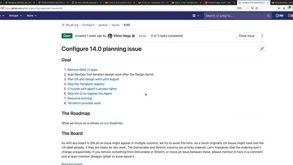Open Ship the UI to register the Agent
The height and width of the screenshot is (165, 293).
[x=90, y=93]
